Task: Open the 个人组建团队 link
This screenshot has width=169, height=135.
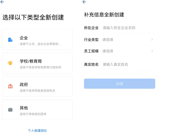Action: (x=37, y=130)
